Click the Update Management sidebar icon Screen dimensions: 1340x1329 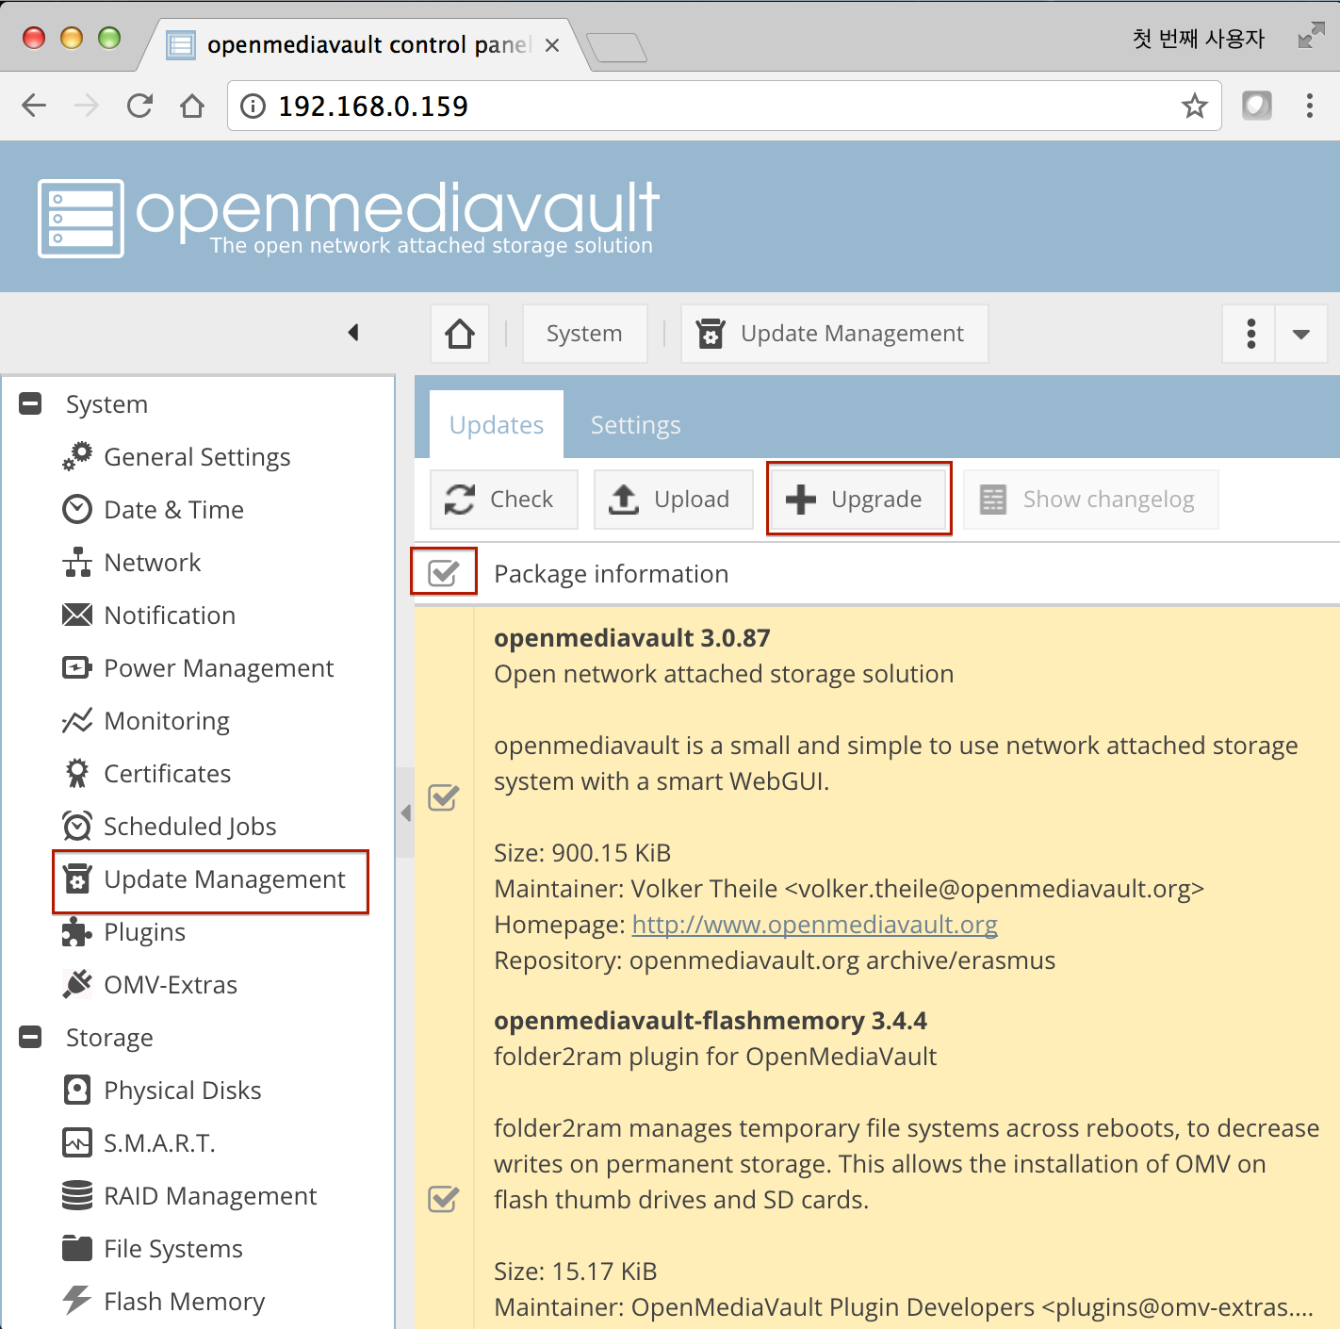point(77,878)
